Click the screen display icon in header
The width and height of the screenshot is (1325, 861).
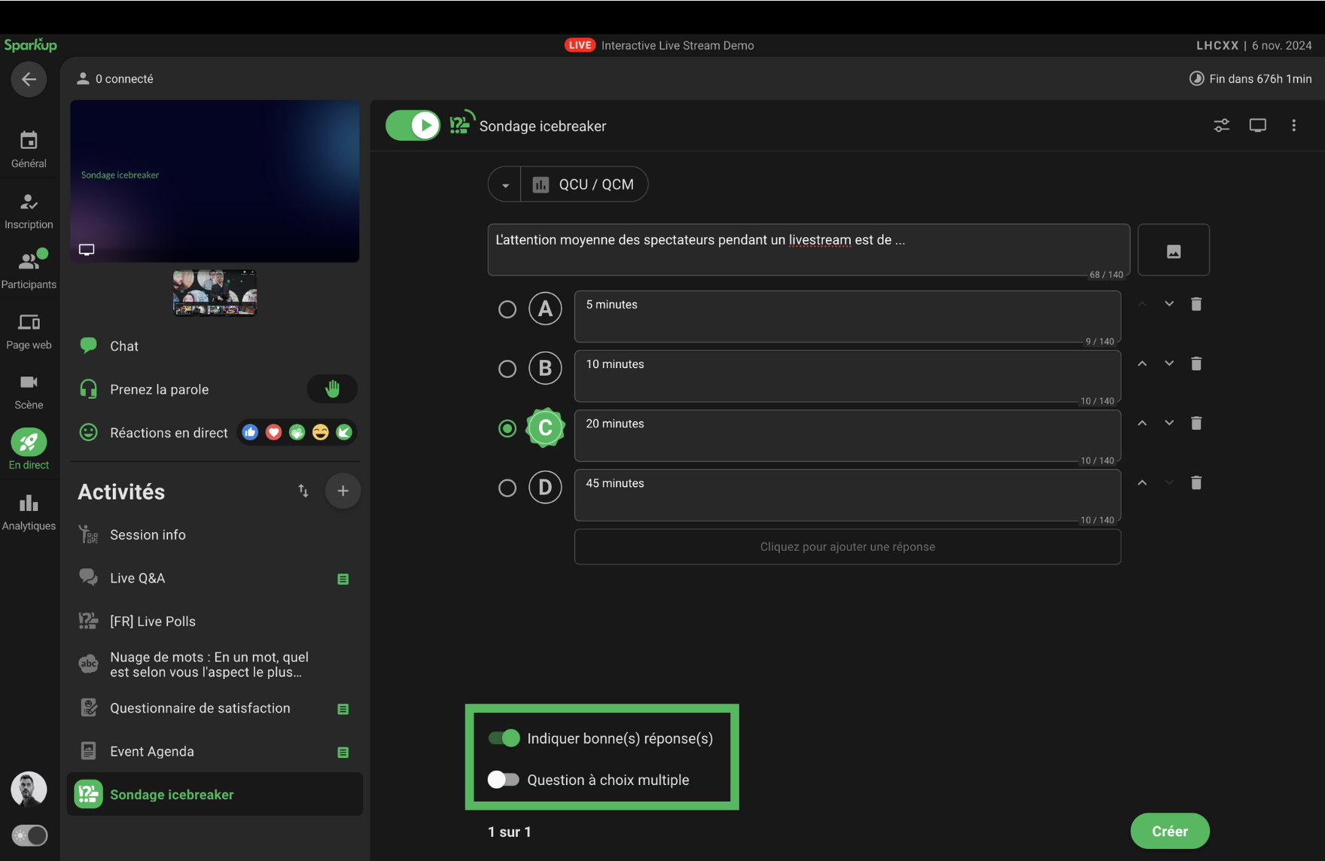coord(1257,126)
